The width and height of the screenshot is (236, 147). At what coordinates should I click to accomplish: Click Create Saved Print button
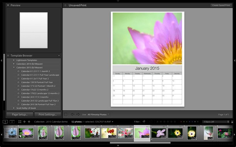[221, 5]
